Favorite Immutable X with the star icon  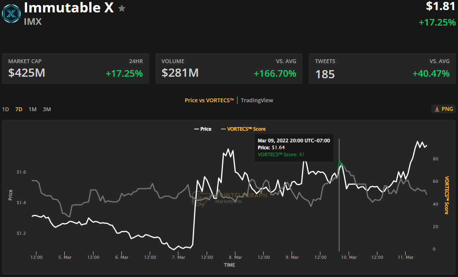point(122,9)
